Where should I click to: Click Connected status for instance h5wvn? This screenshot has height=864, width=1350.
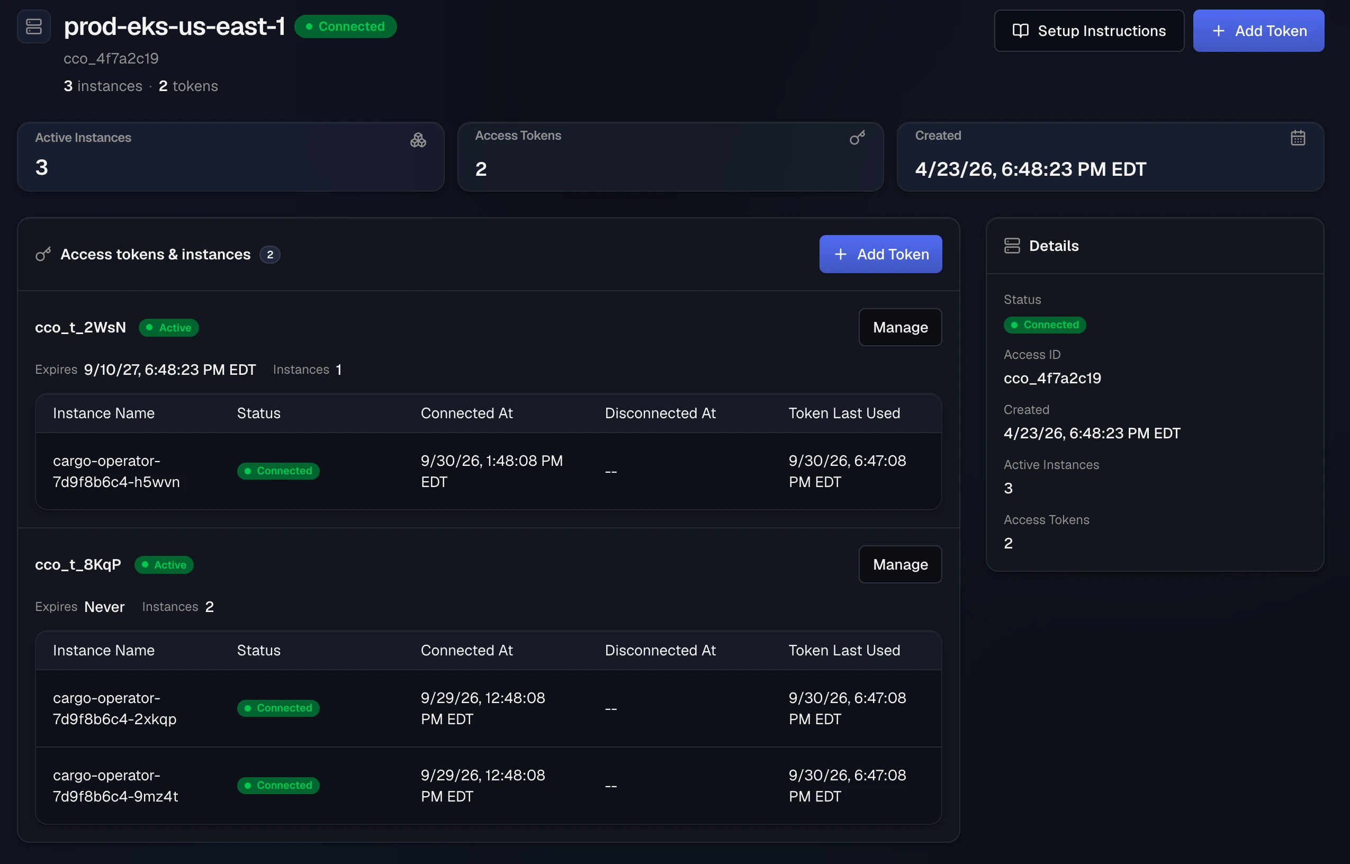pos(278,471)
